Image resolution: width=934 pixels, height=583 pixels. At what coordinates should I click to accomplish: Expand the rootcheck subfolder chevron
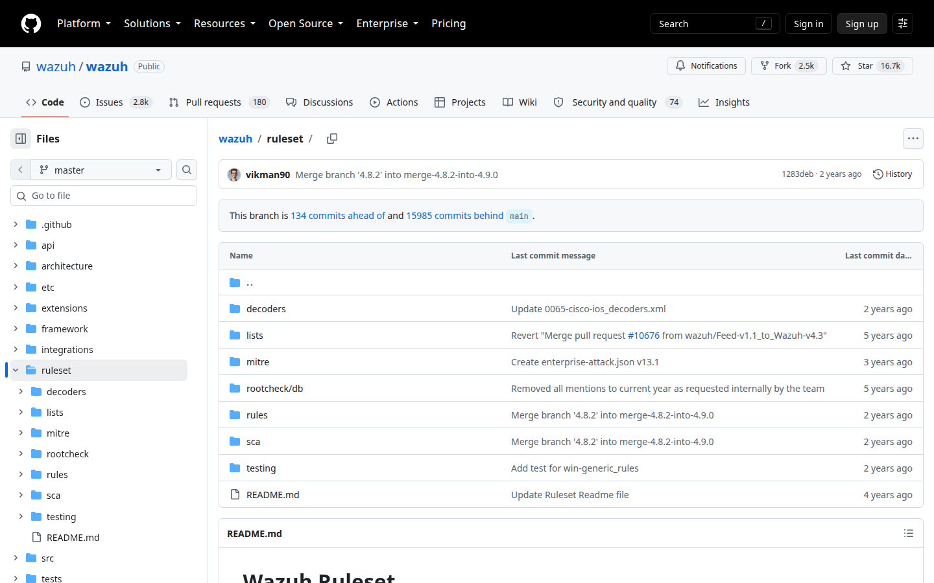21,454
